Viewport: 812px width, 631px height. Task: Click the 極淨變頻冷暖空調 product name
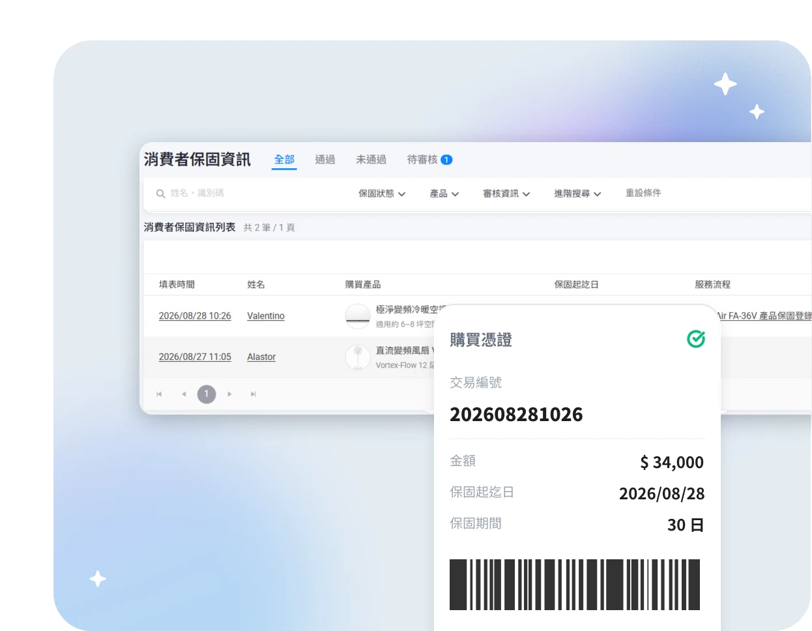411,310
